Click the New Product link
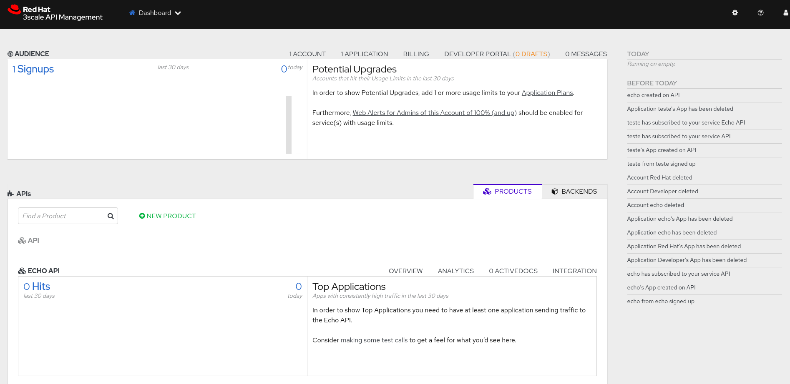The width and height of the screenshot is (790, 384). [x=167, y=216]
